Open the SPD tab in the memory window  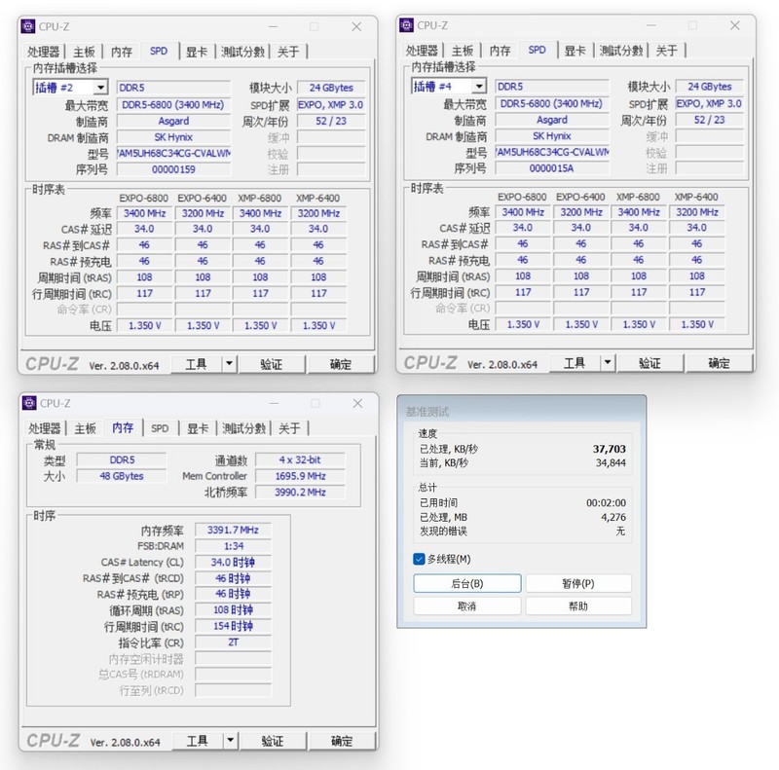(159, 427)
